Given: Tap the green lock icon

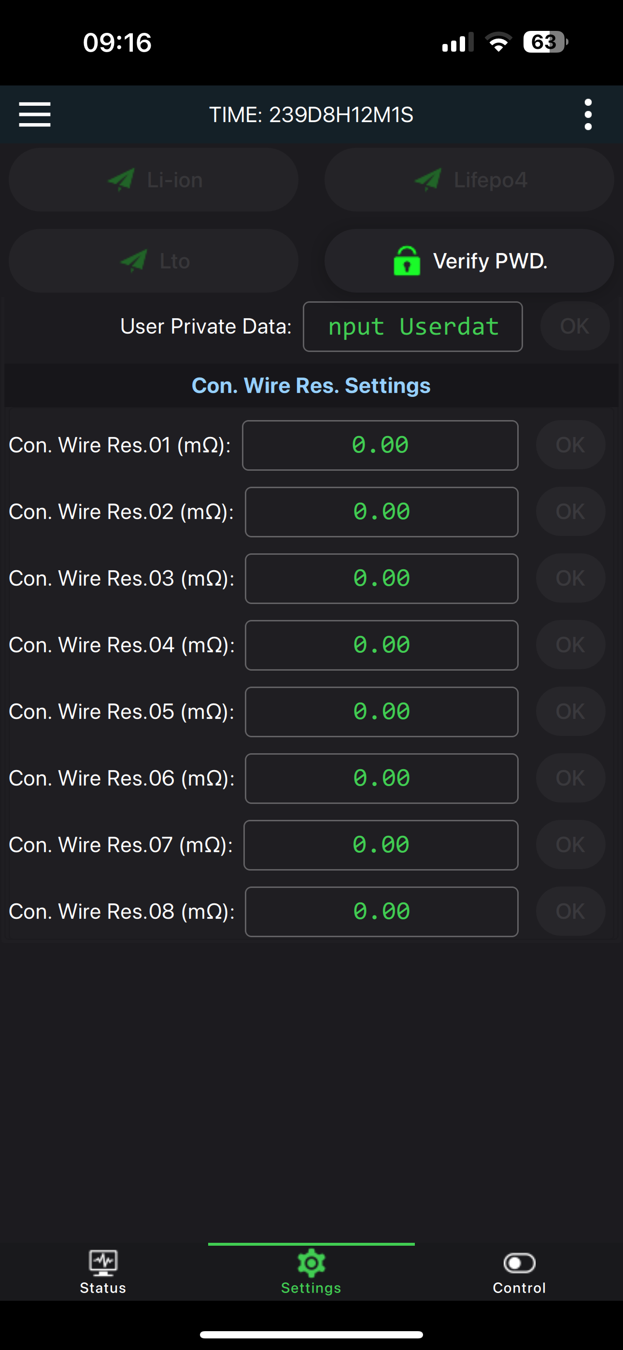Looking at the screenshot, I should [407, 261].
